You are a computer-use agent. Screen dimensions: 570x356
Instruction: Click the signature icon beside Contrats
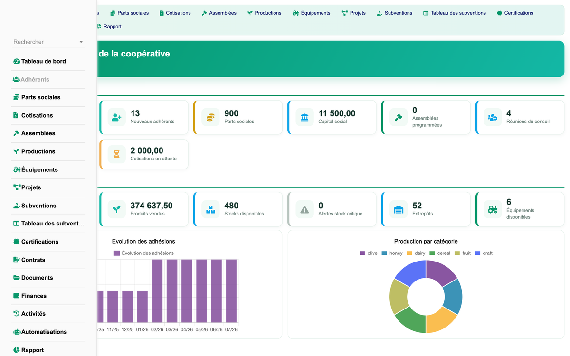(17, 260)
